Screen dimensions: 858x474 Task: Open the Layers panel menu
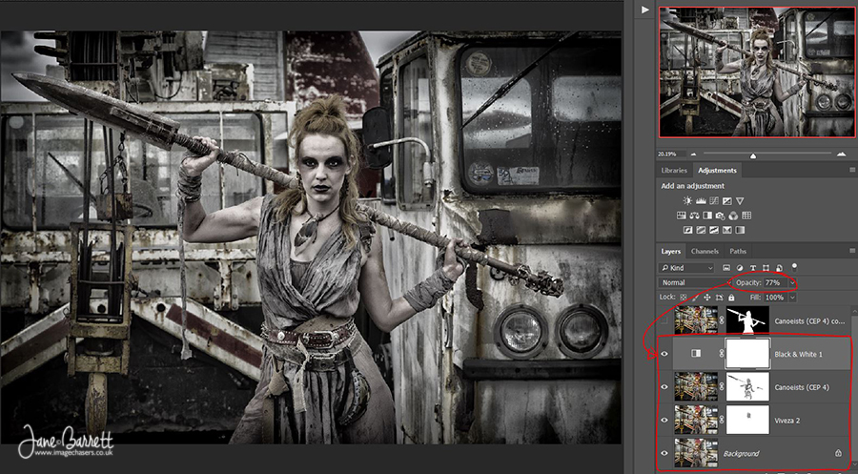[852, 251]
